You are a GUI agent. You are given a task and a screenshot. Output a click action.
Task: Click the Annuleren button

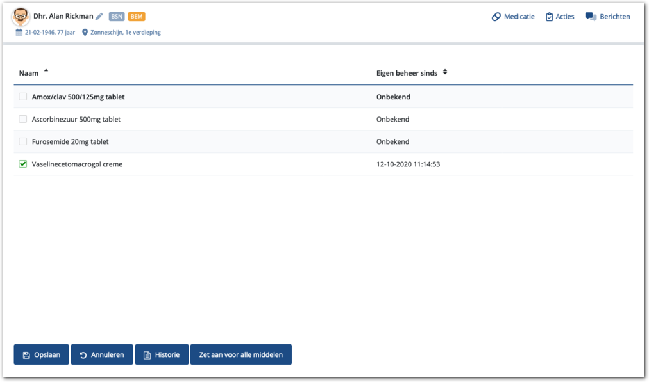(x=102, y=354)
